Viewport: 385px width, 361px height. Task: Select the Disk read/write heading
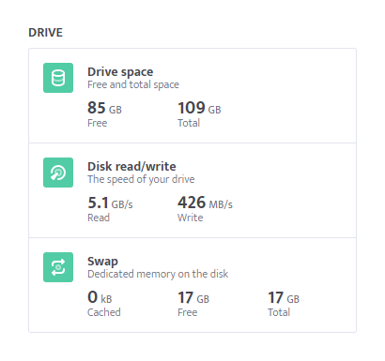point(131,167)
